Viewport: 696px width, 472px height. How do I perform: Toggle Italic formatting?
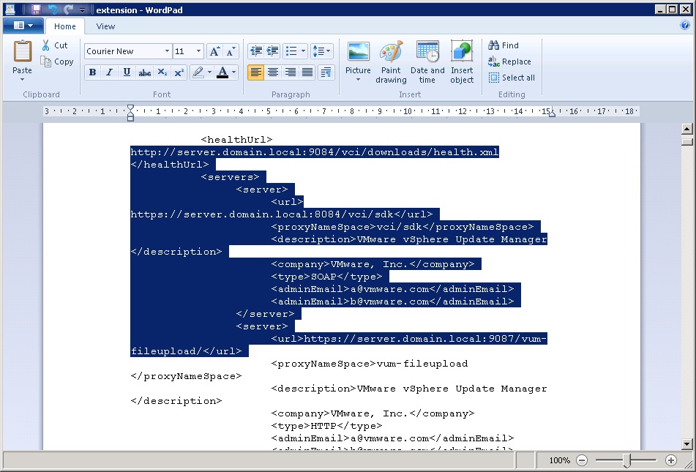click(x=109, y=72)
